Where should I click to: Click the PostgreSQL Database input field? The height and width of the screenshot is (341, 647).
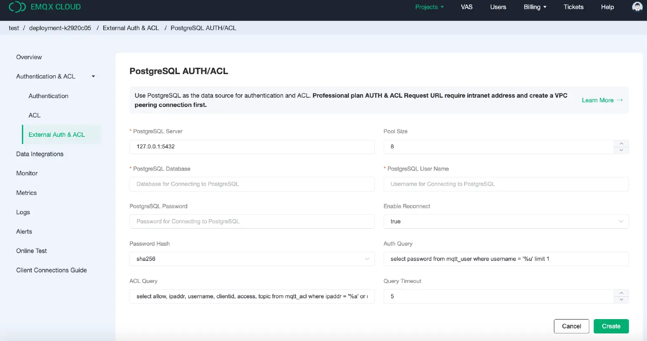(x=252, y=184)
